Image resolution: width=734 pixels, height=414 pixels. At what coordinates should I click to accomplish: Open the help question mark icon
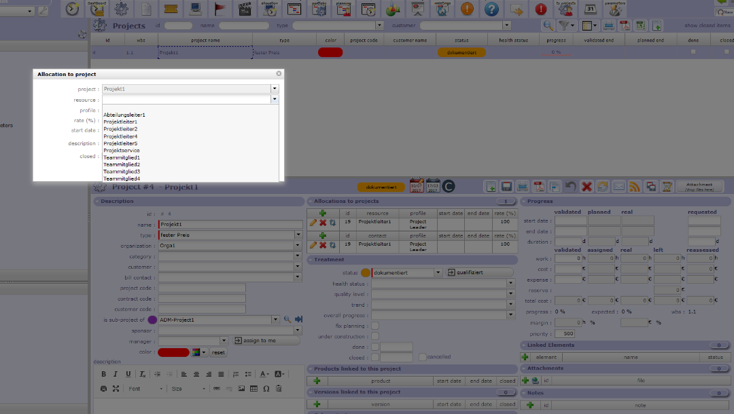pos(492,10)
